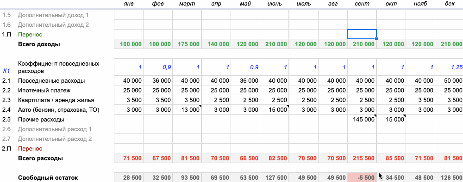Click the note marker on окт 15 000 cell
Viewport: 463px width, 182px height.
point(404,116)
